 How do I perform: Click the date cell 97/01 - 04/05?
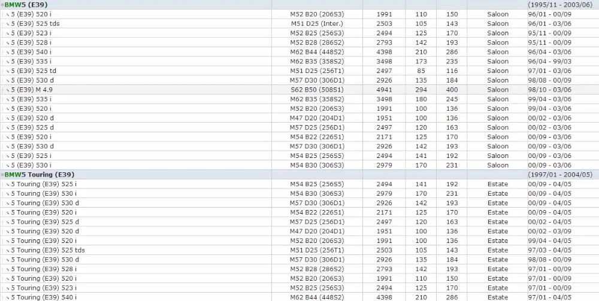pos(550,297)
